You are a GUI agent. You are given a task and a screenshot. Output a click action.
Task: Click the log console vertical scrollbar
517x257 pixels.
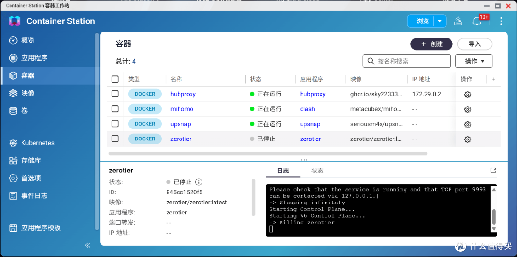494,216
